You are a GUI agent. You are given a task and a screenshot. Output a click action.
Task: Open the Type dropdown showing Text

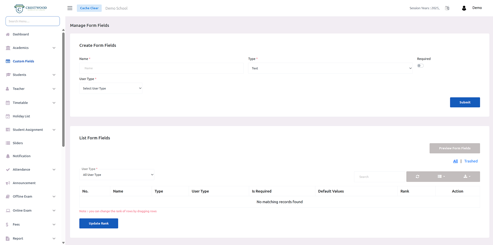pyautogui.click(x=330, y=68)
